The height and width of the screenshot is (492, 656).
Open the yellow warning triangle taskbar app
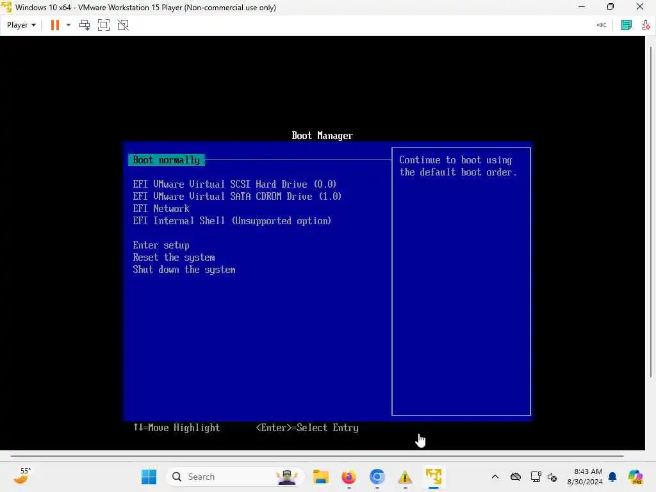click(x=405, y=477)
